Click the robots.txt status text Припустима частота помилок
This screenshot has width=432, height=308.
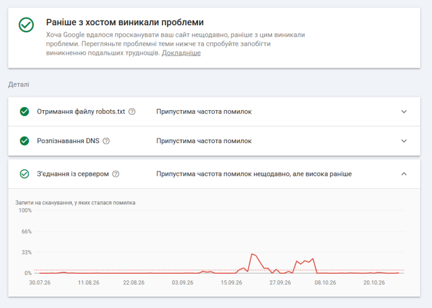(x=204, y=111)
